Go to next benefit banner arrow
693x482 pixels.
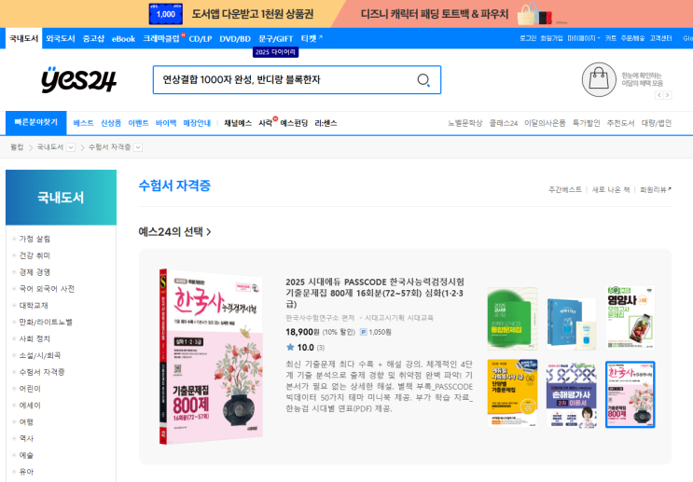coord(668,95)
